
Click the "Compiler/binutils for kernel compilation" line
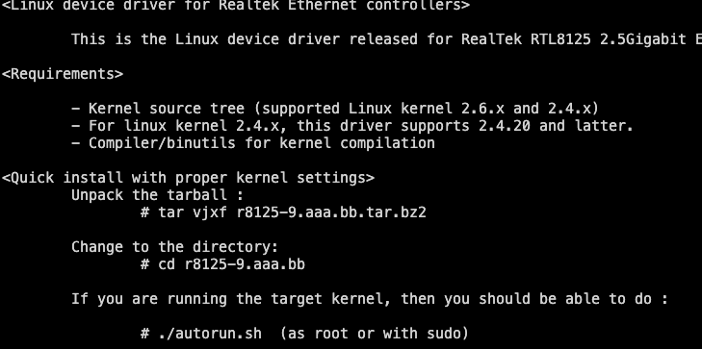coord(253,143)
